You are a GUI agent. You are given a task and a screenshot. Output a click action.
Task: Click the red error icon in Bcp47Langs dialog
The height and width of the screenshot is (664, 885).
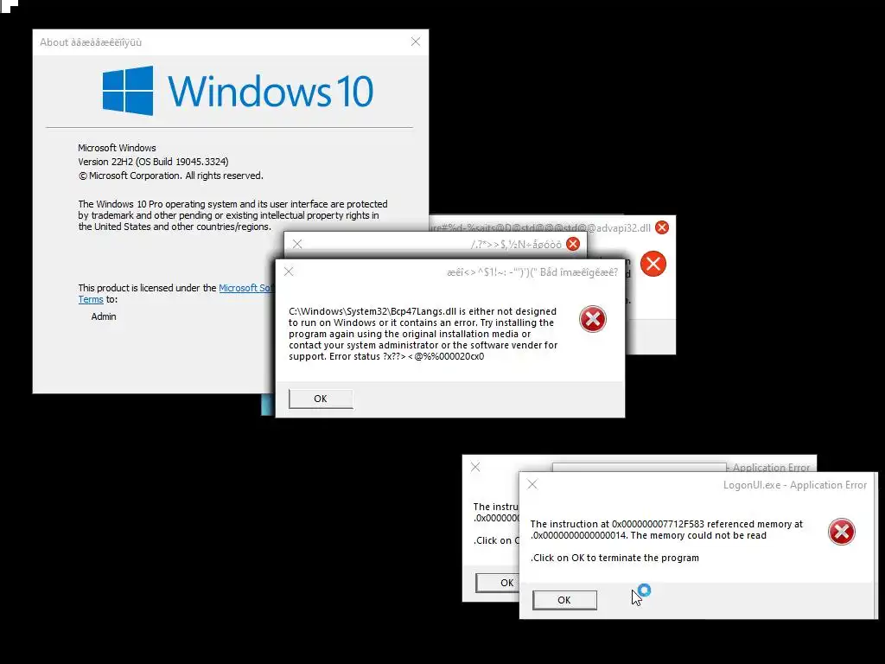coord(593,319)
